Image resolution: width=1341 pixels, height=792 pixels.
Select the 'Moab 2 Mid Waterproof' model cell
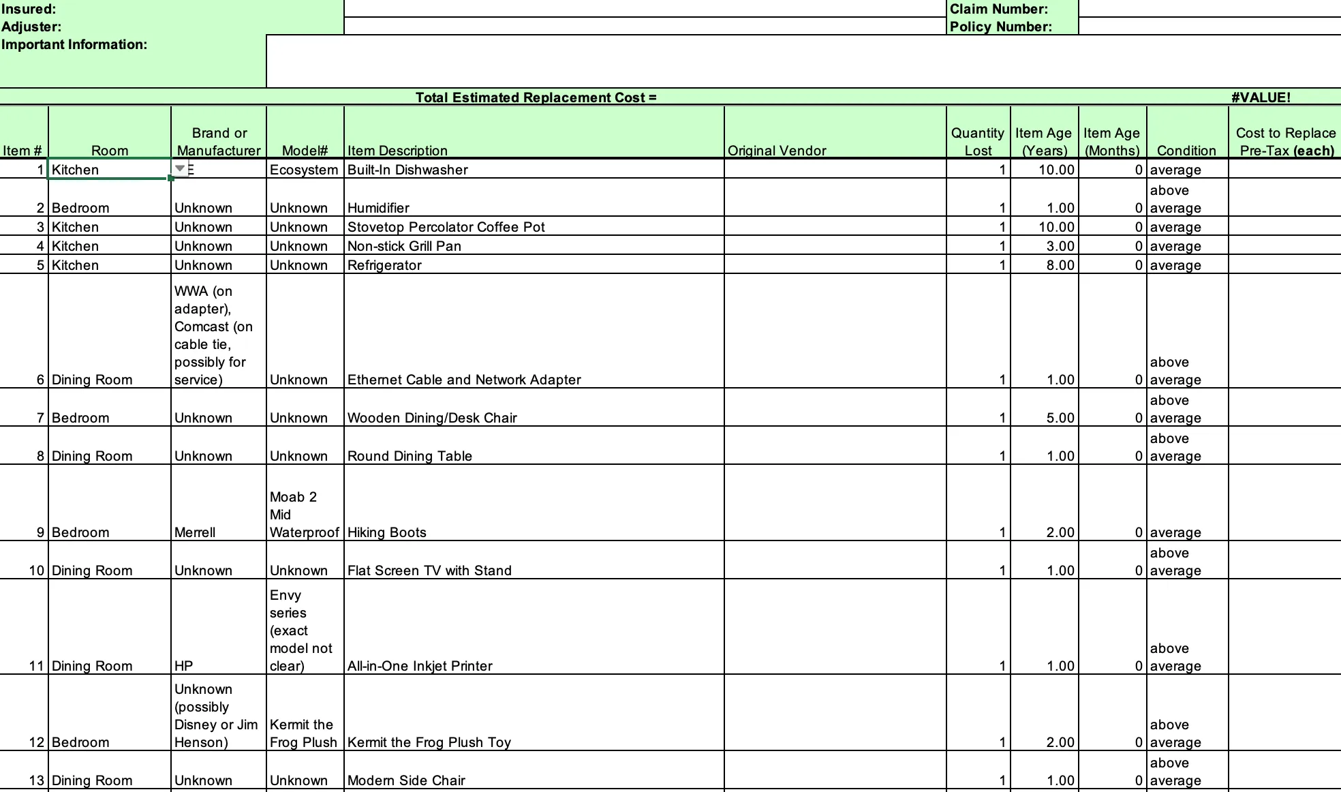[305, 503]
